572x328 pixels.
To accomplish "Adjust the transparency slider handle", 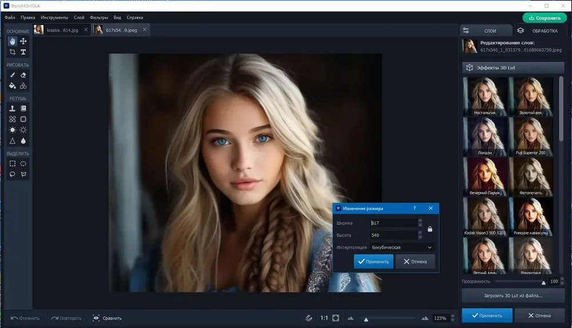I will click(543, 282).
